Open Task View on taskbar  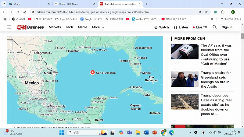tap(112, 133)
